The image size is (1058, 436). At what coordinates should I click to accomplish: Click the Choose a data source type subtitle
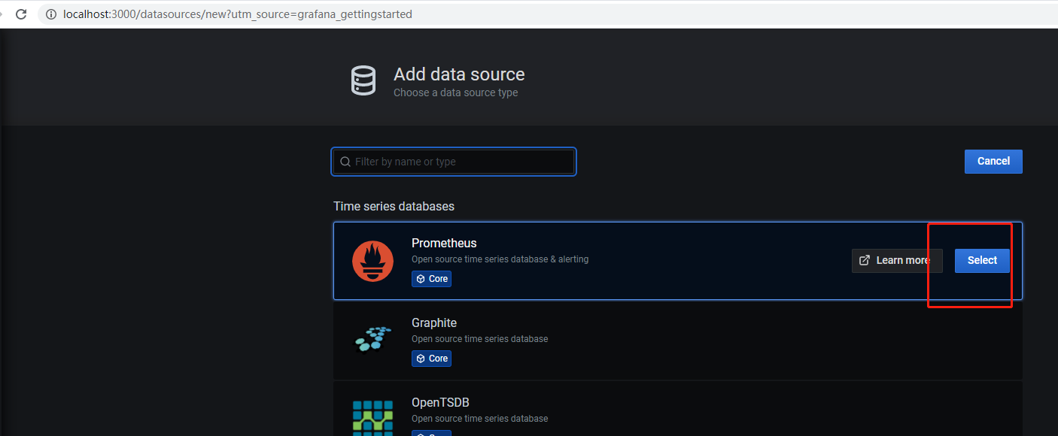pyautogui.click(x=455, y=92)
